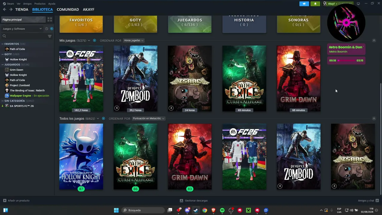Expand the Todos los juegos shelf selector chevron

(x=98, y=119)
